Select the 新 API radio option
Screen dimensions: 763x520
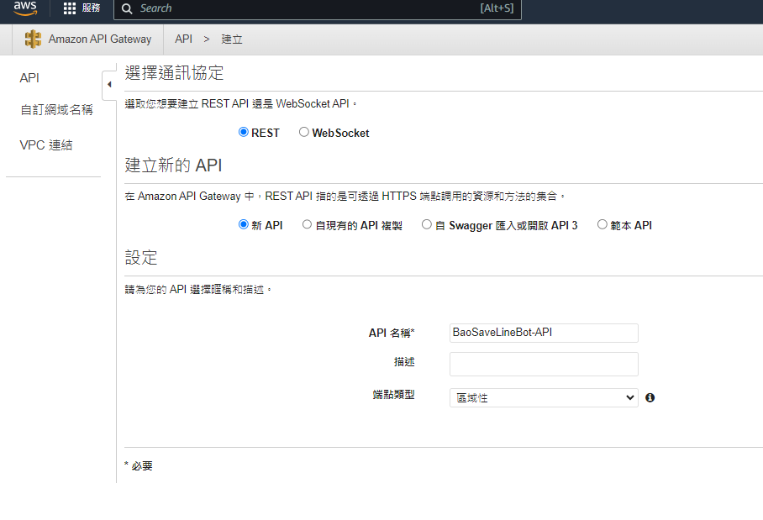tap(244, 224)
